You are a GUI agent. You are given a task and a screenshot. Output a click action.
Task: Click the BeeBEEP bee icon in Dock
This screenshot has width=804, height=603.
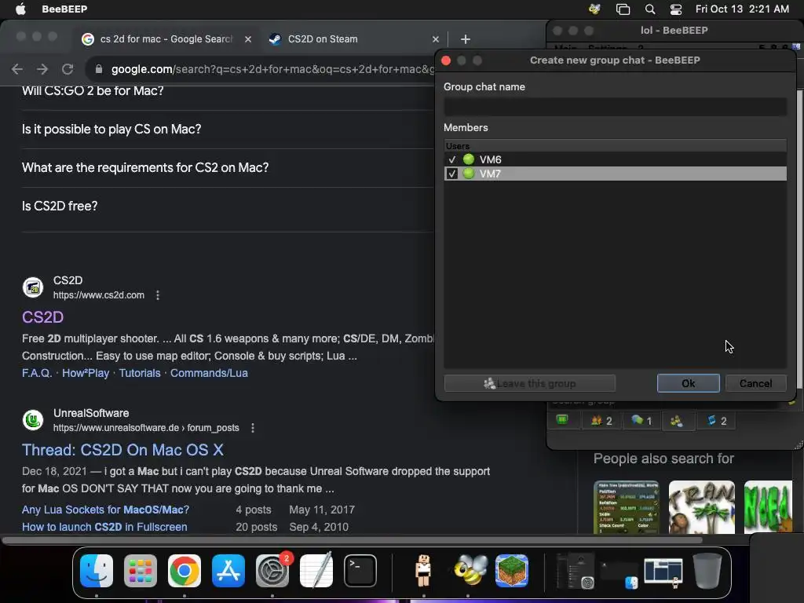(x=470, y=571)
